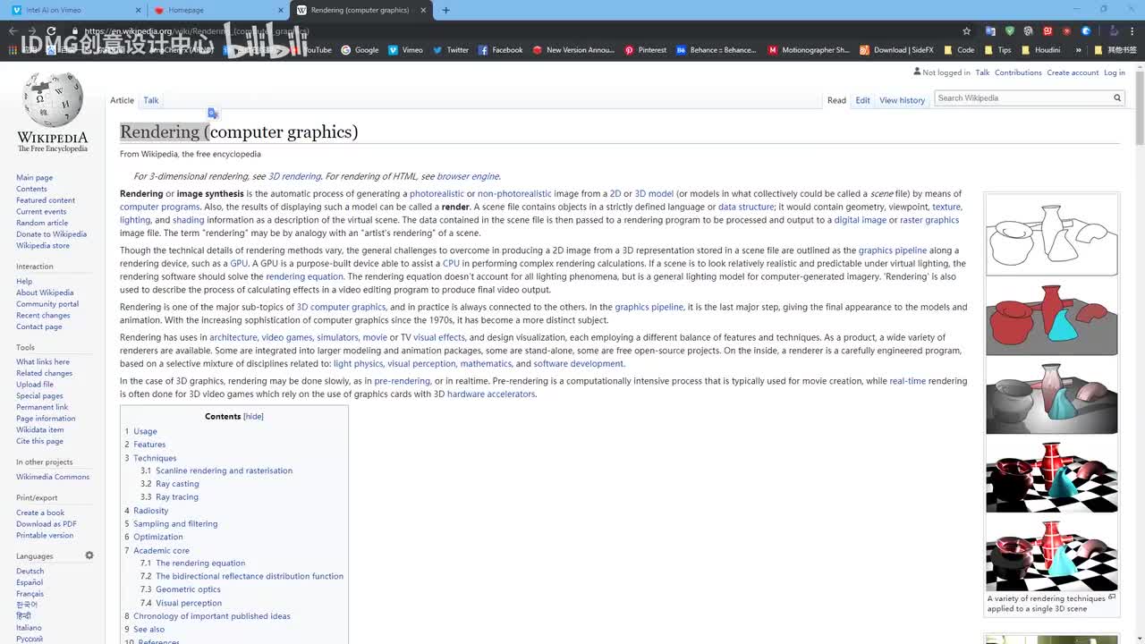Click the Español language link
Image resolution: width=1145 pixels, height=644 pixels.
point(30,582)
